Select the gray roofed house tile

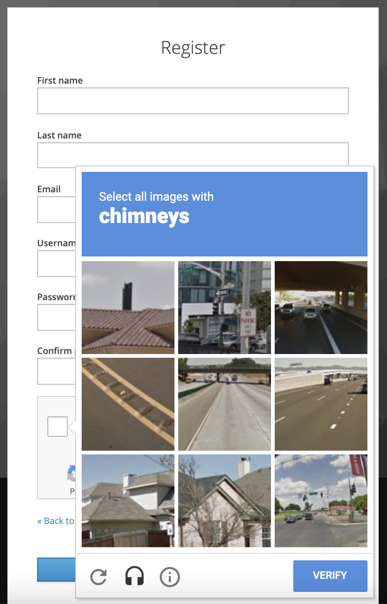click(x=128, y=501)
